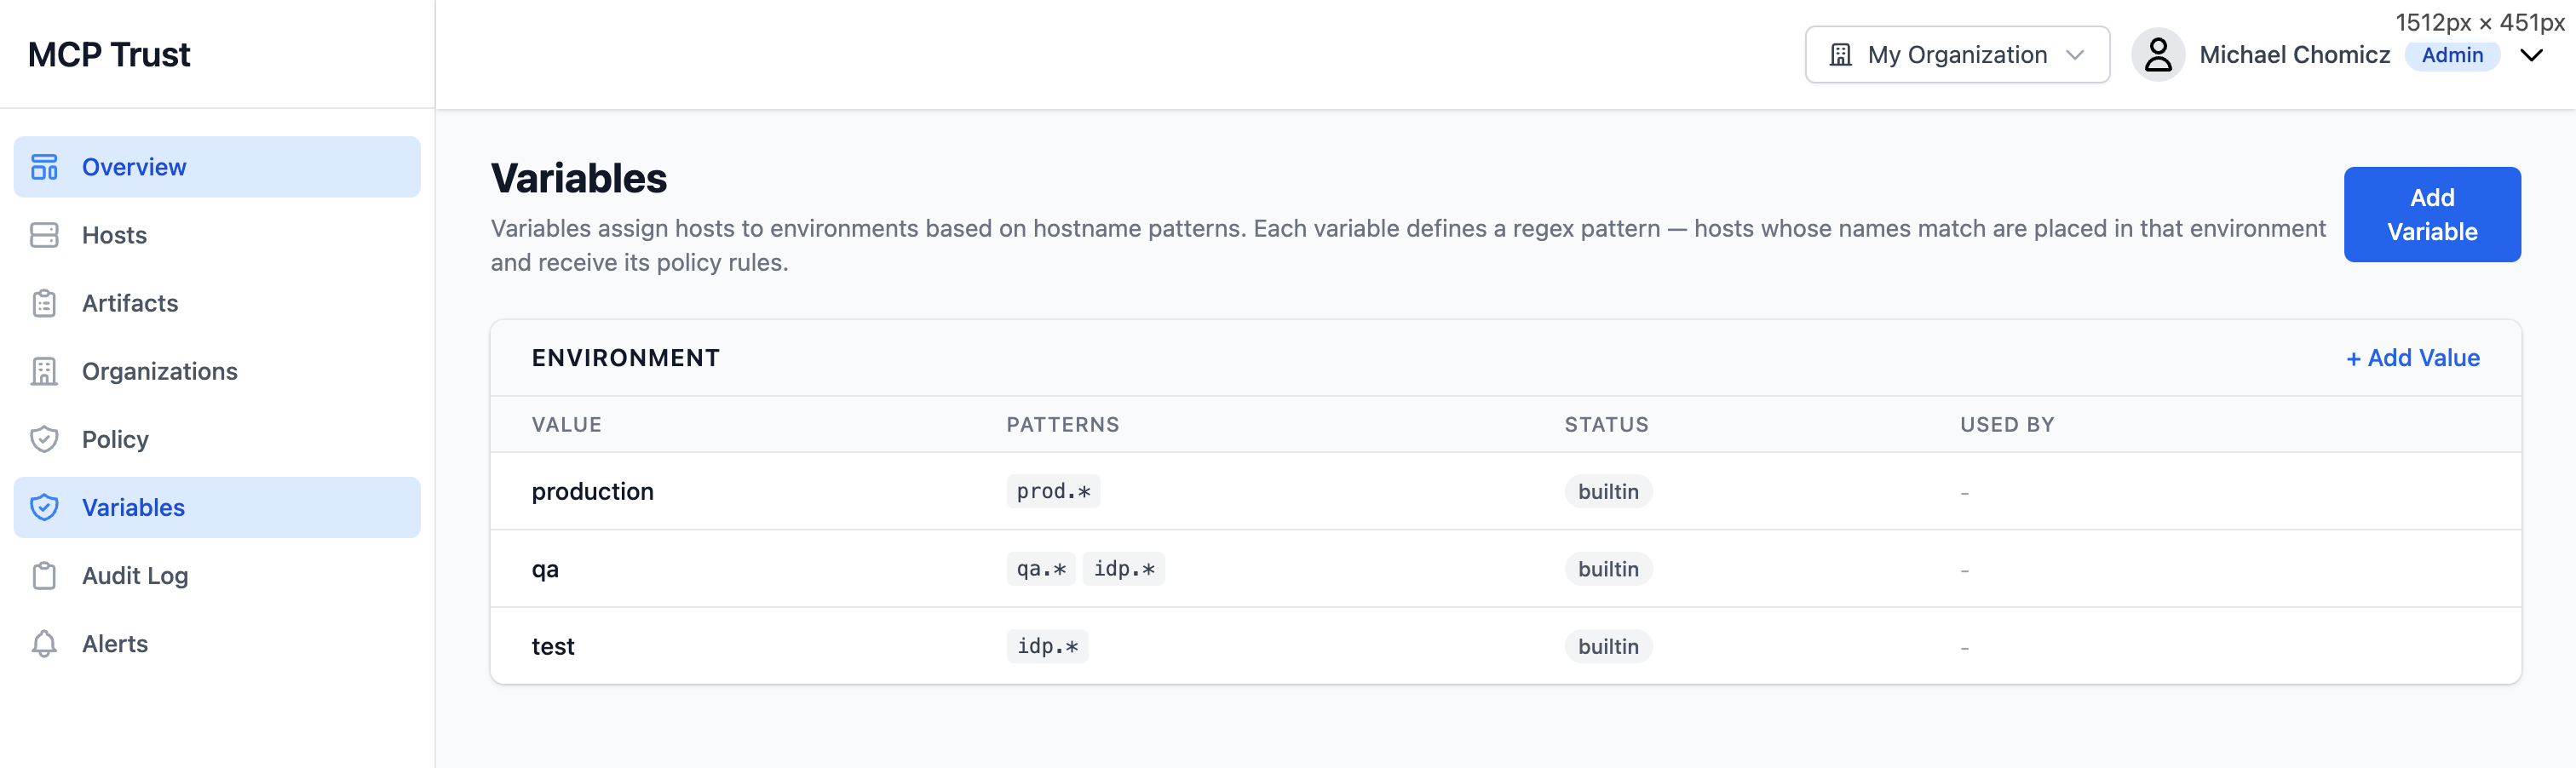Open the Artifacts section via its clipboard icon
Image resolution: width=2576 pixels, height=768 pixels.
point(44,303)
